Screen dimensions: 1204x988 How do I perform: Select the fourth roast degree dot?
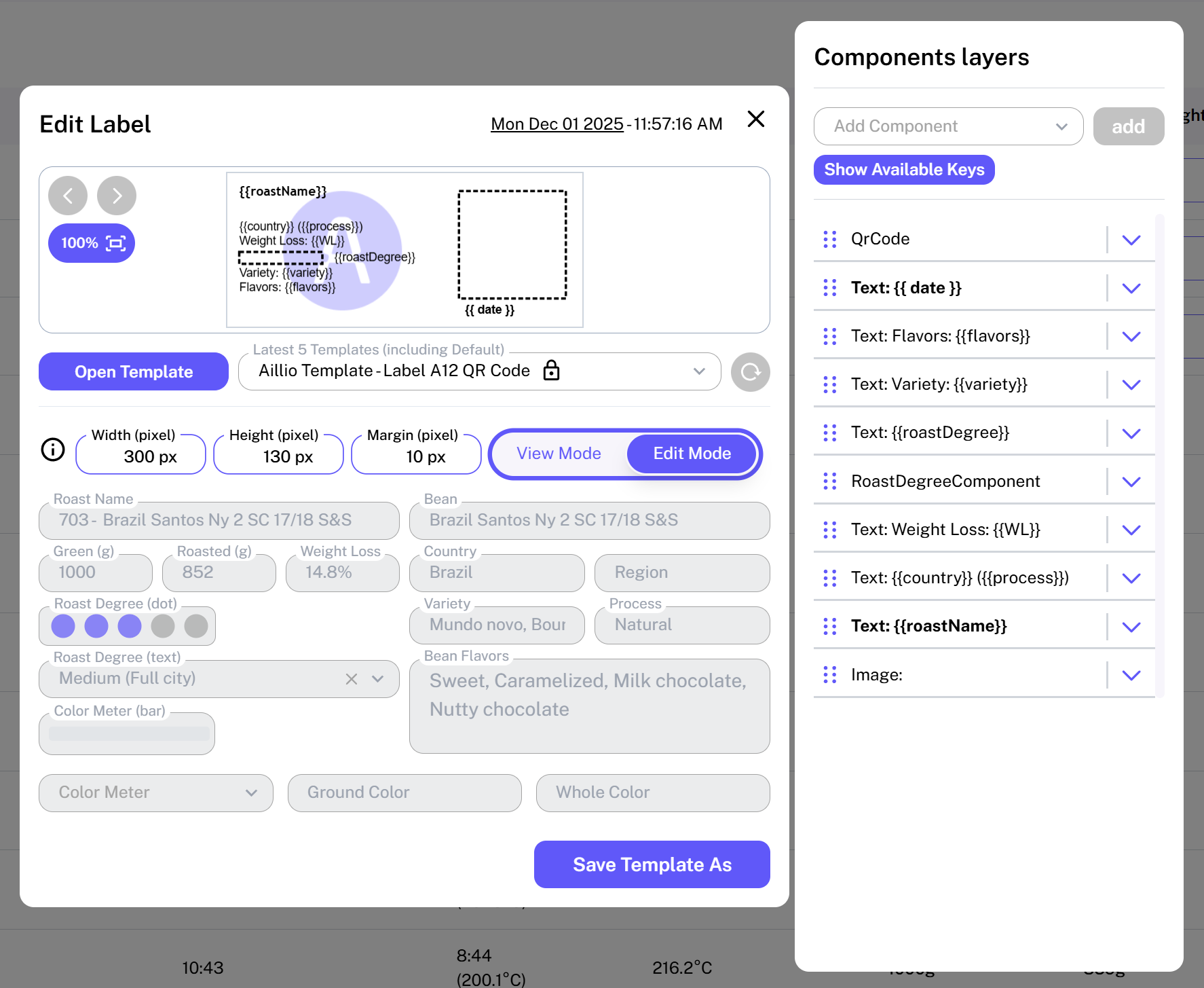pos(163,626)
